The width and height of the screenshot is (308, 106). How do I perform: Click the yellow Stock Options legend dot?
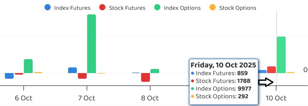coord(213,7)
